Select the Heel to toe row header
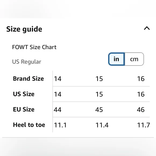The image size is (156, 156). point(29,125)
